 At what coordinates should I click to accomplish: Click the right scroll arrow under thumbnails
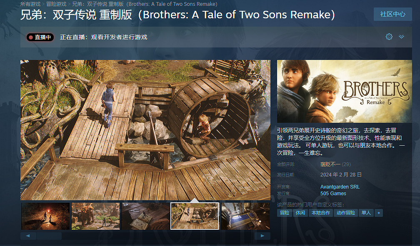262,236
